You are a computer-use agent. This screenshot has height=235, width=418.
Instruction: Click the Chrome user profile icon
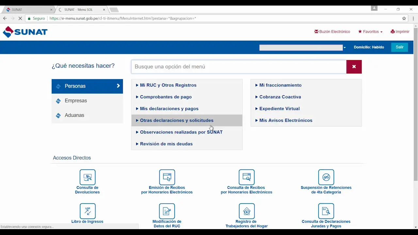tap(374, 8)
